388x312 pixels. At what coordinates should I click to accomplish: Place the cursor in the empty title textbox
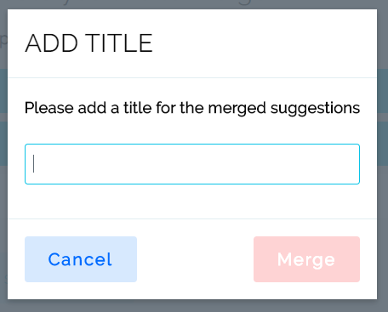[x=192, y=164]
